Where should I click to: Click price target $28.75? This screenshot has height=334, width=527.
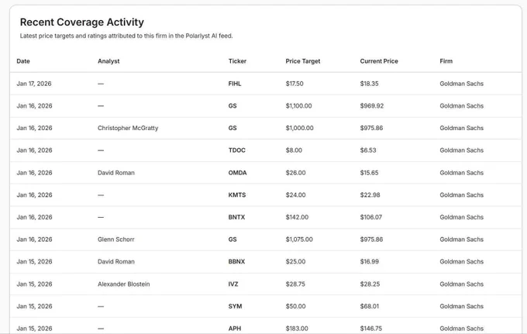pyautogui.click(x=295, y=284)
